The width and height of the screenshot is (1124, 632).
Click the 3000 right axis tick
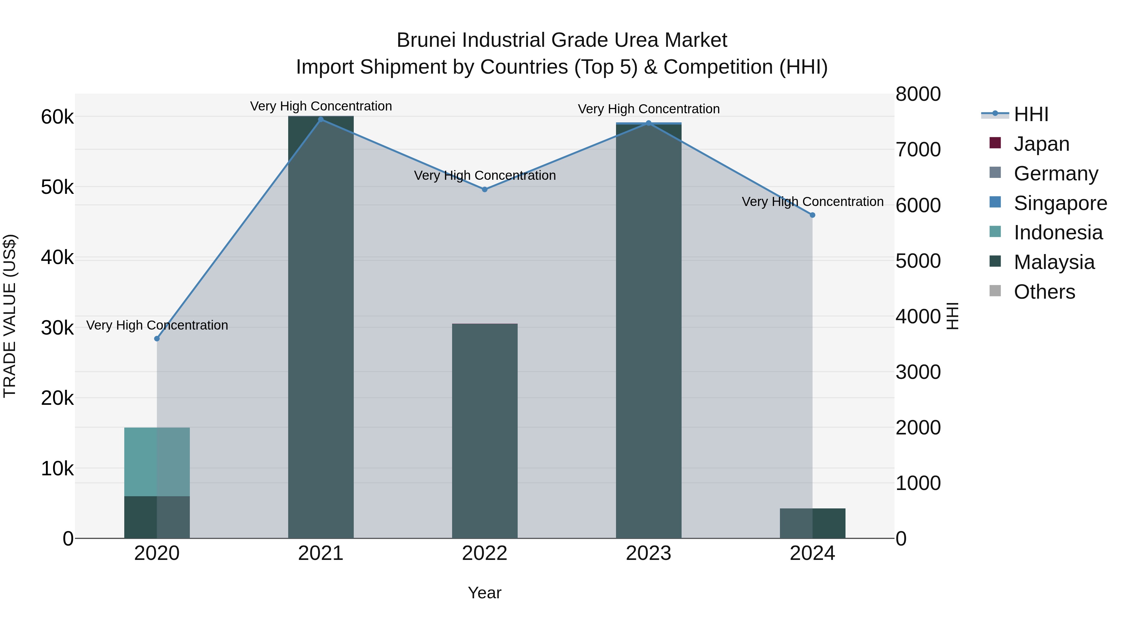coord(918,372)
